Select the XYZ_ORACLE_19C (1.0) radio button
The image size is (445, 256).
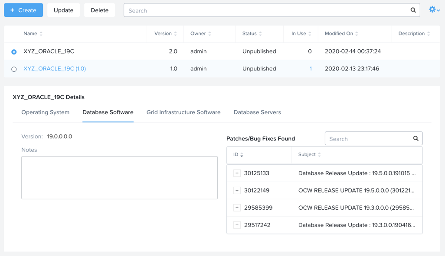tap(14, 69)
